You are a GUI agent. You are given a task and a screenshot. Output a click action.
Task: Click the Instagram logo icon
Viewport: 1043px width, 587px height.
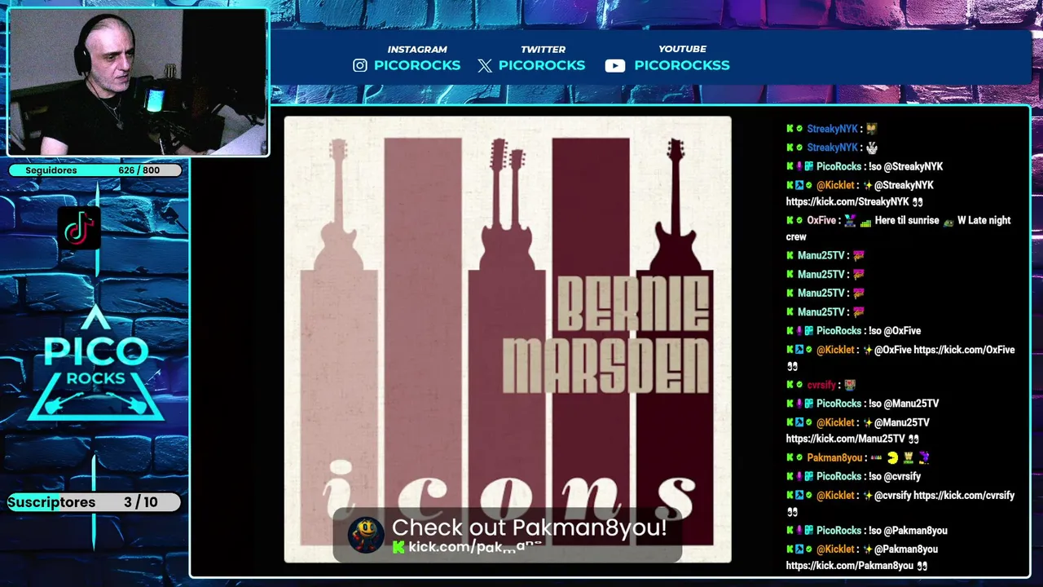pos(360,65)
